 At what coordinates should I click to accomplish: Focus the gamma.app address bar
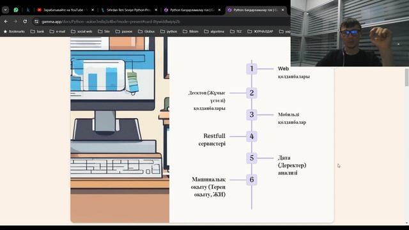coord(162,22)
